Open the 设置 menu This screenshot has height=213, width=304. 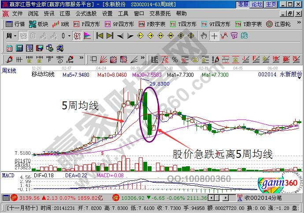coord(107,13)
